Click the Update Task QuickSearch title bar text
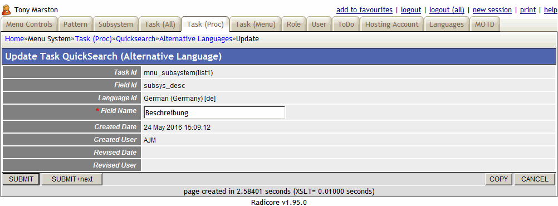 114,57
